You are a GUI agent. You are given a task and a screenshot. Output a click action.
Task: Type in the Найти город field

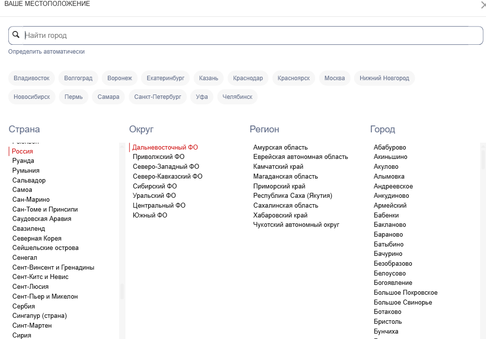(x=246, y=35)
